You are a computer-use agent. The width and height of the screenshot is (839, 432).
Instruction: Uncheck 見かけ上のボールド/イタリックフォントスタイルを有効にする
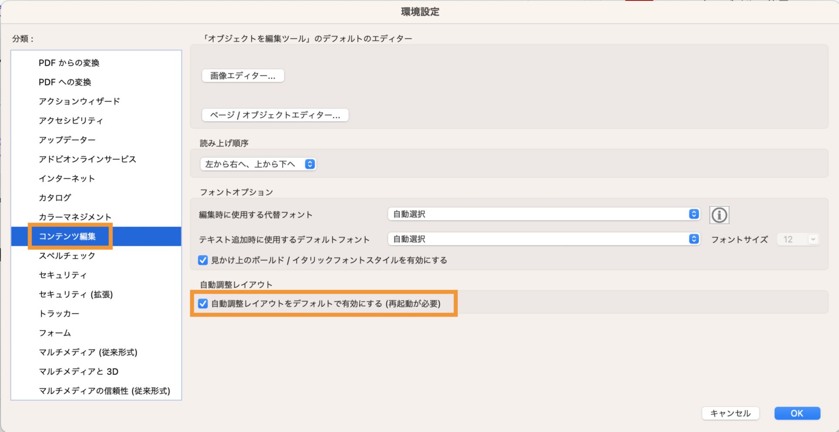coord(203,260)
